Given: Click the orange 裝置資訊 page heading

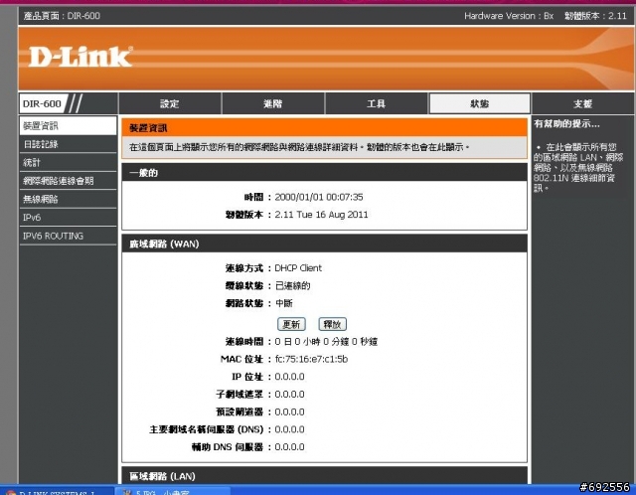Looking at the screenshot, I should pos(324,128).
